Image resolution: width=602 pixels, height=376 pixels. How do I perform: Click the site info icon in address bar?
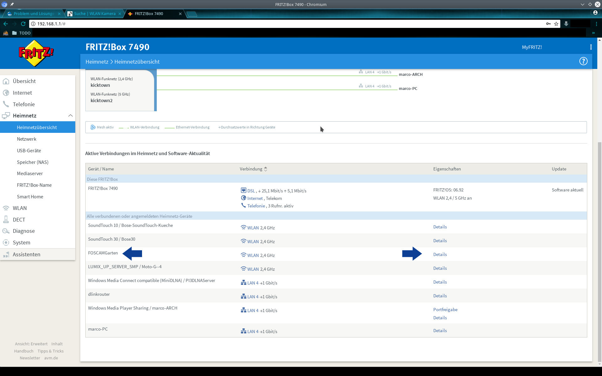tap(33, 24)
